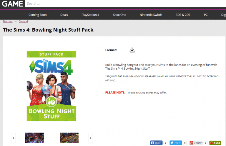Follow the Sims 4 breadcrumb link
The width and height of the screenshot is (226, 146).
(x=23, y=21)
